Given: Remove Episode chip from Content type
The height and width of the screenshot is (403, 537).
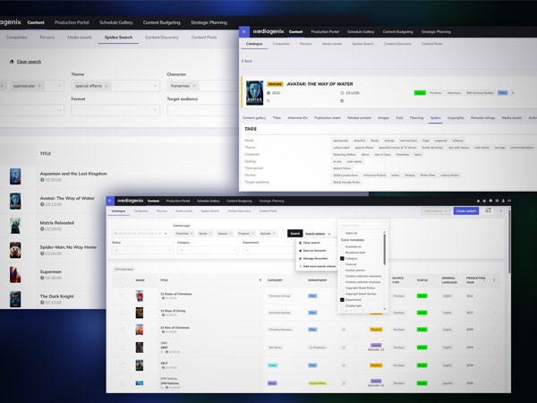Looking at the screenshot, I should (274, 234).
